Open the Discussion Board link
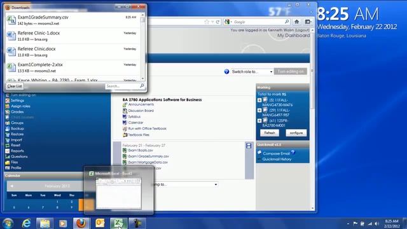The image size is (407, 229). (x=141, y=111)
